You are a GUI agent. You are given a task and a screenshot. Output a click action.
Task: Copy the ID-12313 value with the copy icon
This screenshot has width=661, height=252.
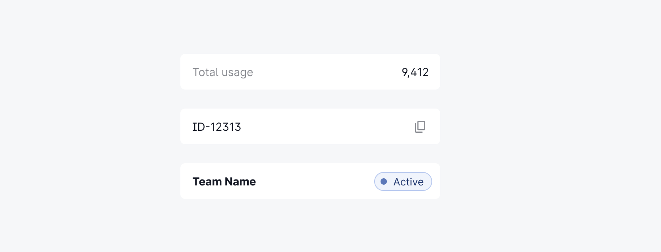pyautogui.click(x=420, y=127)
